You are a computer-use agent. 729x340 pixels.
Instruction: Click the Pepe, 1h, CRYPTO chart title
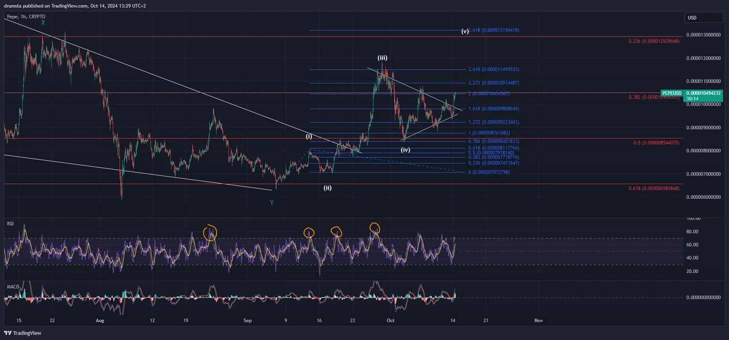tap(26, 17)
